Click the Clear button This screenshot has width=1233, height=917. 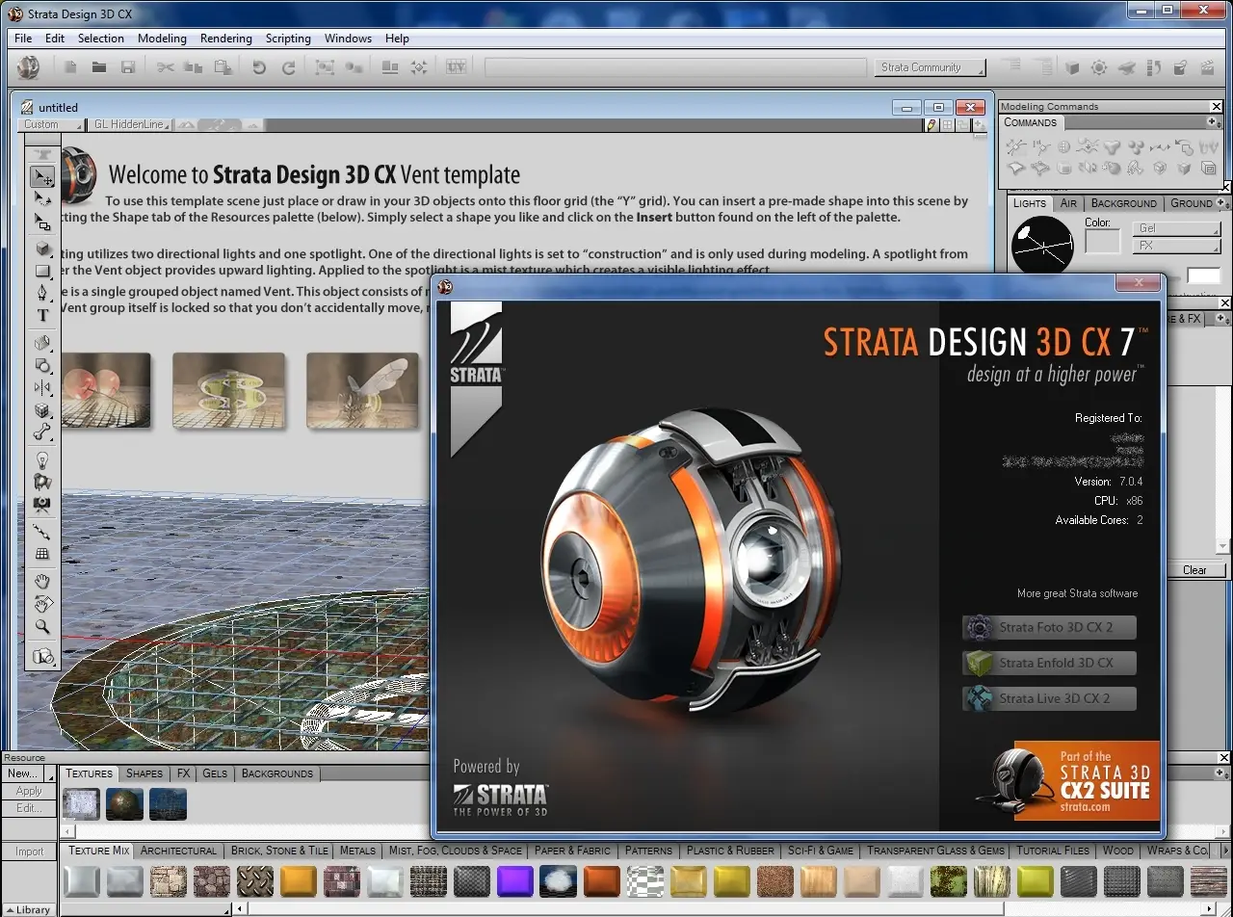coord(1194,570)
